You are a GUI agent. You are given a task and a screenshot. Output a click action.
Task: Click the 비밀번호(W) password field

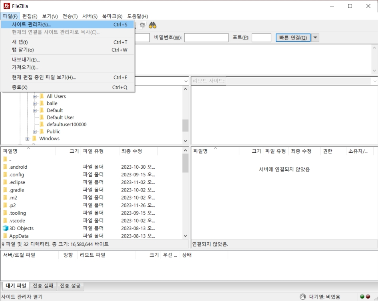pyautogui.click(x=206, y=38)
